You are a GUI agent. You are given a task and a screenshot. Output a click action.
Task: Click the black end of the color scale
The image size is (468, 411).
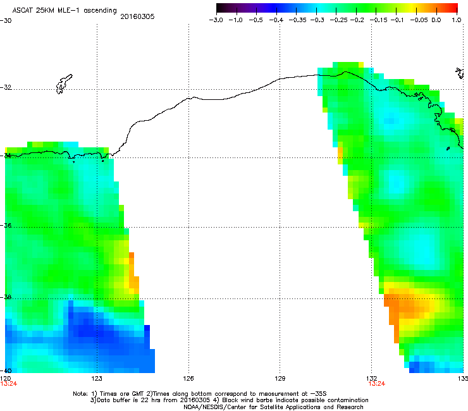click(221, 8)
